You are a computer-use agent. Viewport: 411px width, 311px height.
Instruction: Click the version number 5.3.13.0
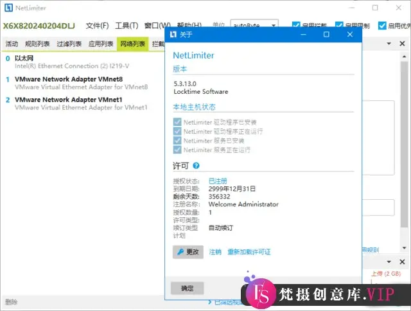point(185,84)
